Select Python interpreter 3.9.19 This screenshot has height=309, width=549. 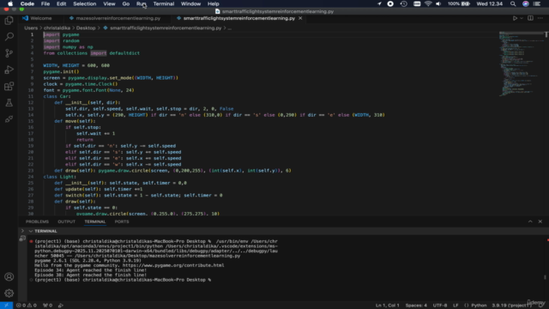[x=511, y=306]
